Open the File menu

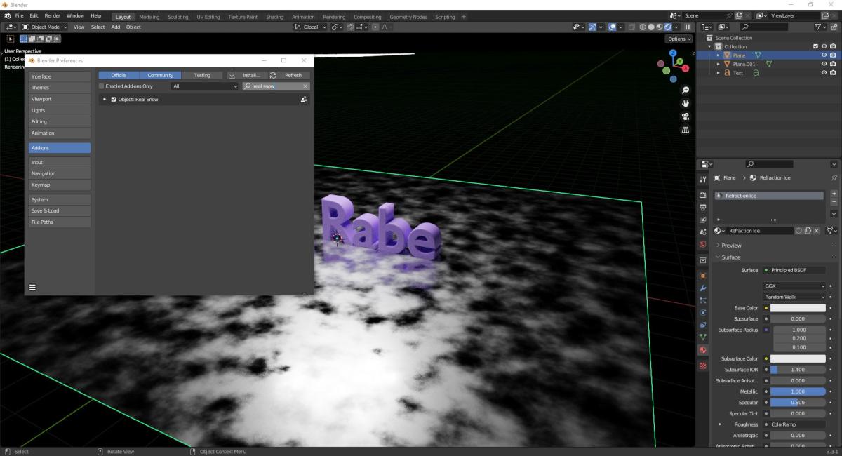pos(19,15)
